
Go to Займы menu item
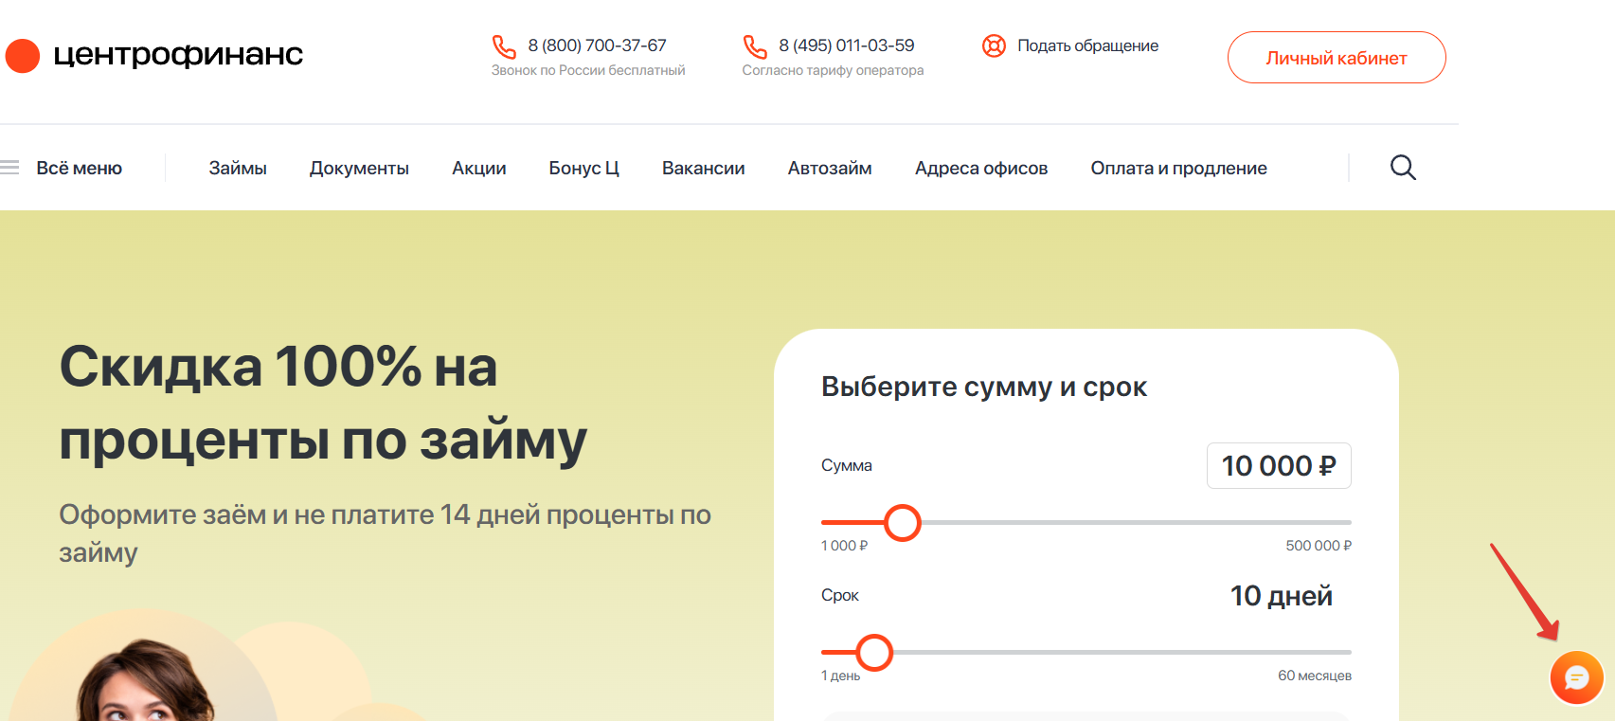(x=238, y=168)
